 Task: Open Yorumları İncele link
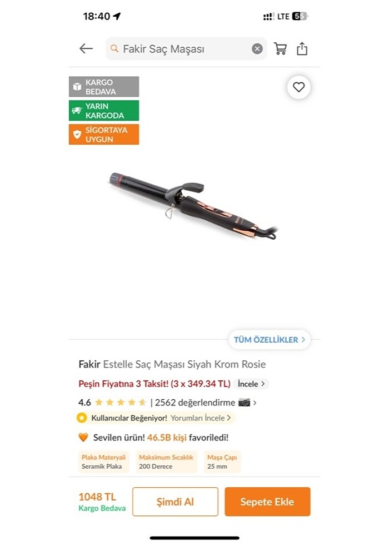[201, 418]
